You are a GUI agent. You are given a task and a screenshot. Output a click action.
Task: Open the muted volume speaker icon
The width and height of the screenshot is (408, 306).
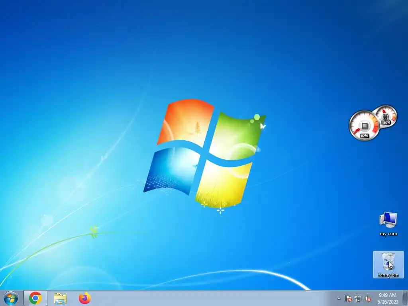pos(368,298)
